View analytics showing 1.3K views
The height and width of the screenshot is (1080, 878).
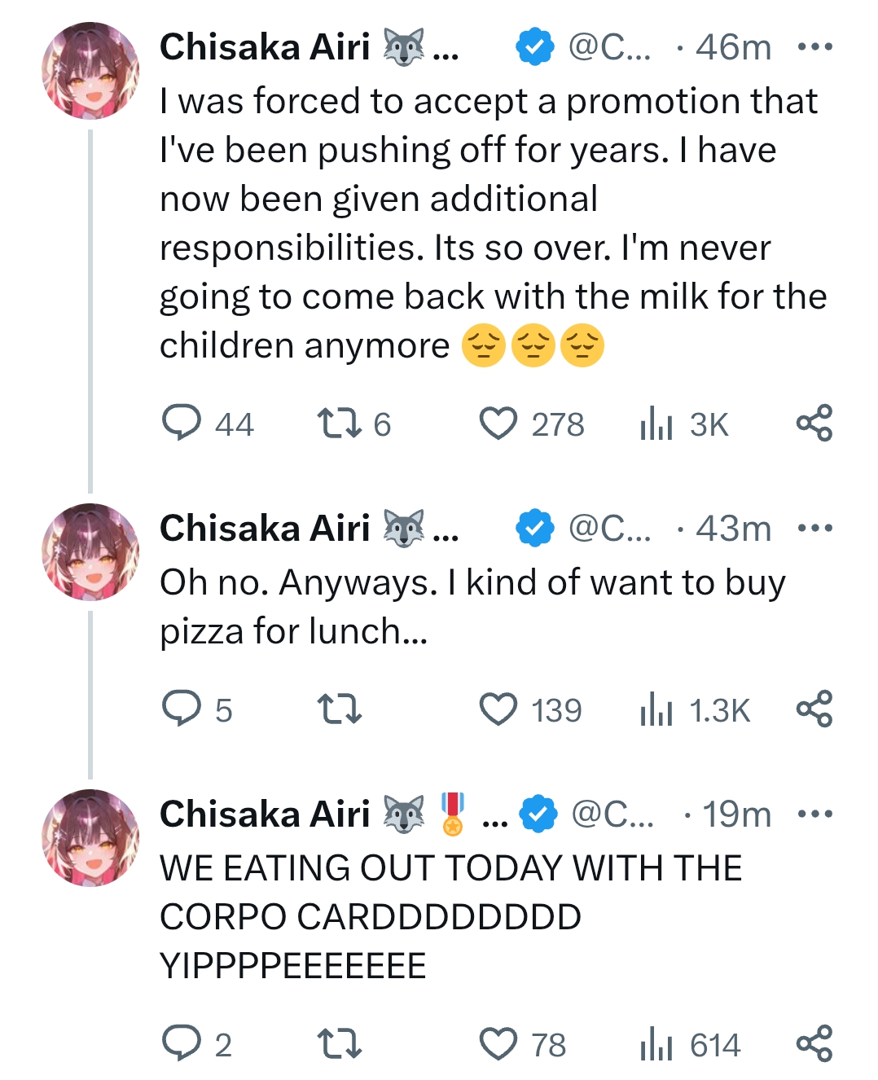coord(656,709)
